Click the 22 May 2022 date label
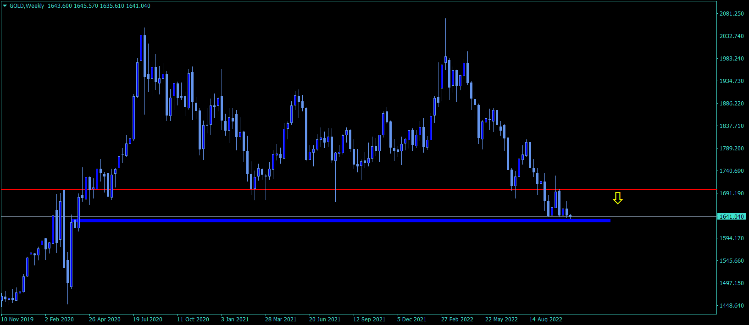Viewport: 749px width, 325px height. (501, 319)
